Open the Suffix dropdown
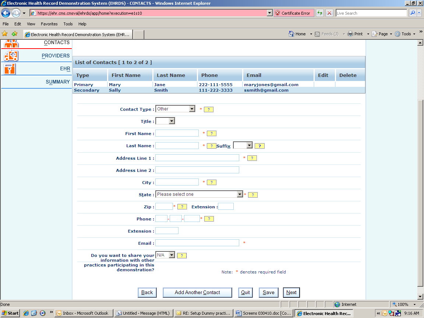Image resolution: width=424 pixels, height=318 pixels. coord(243,145)
